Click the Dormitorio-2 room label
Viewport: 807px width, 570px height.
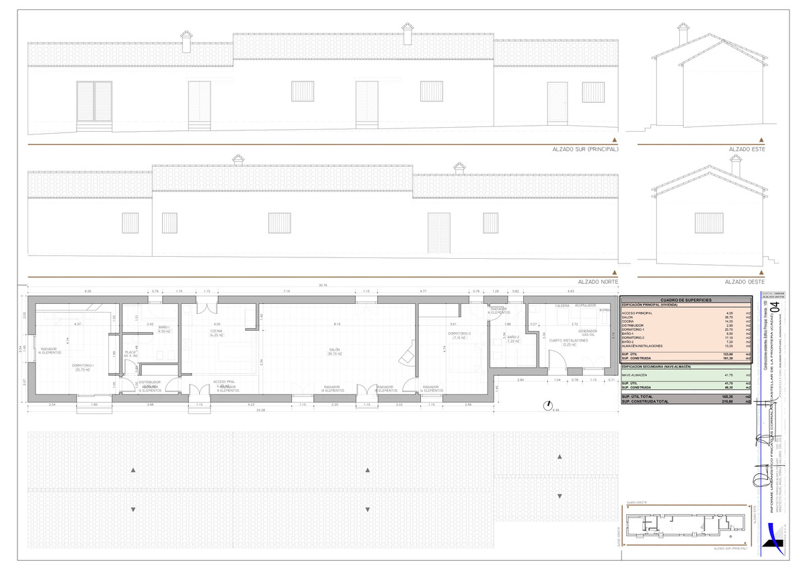pos(461,333)
